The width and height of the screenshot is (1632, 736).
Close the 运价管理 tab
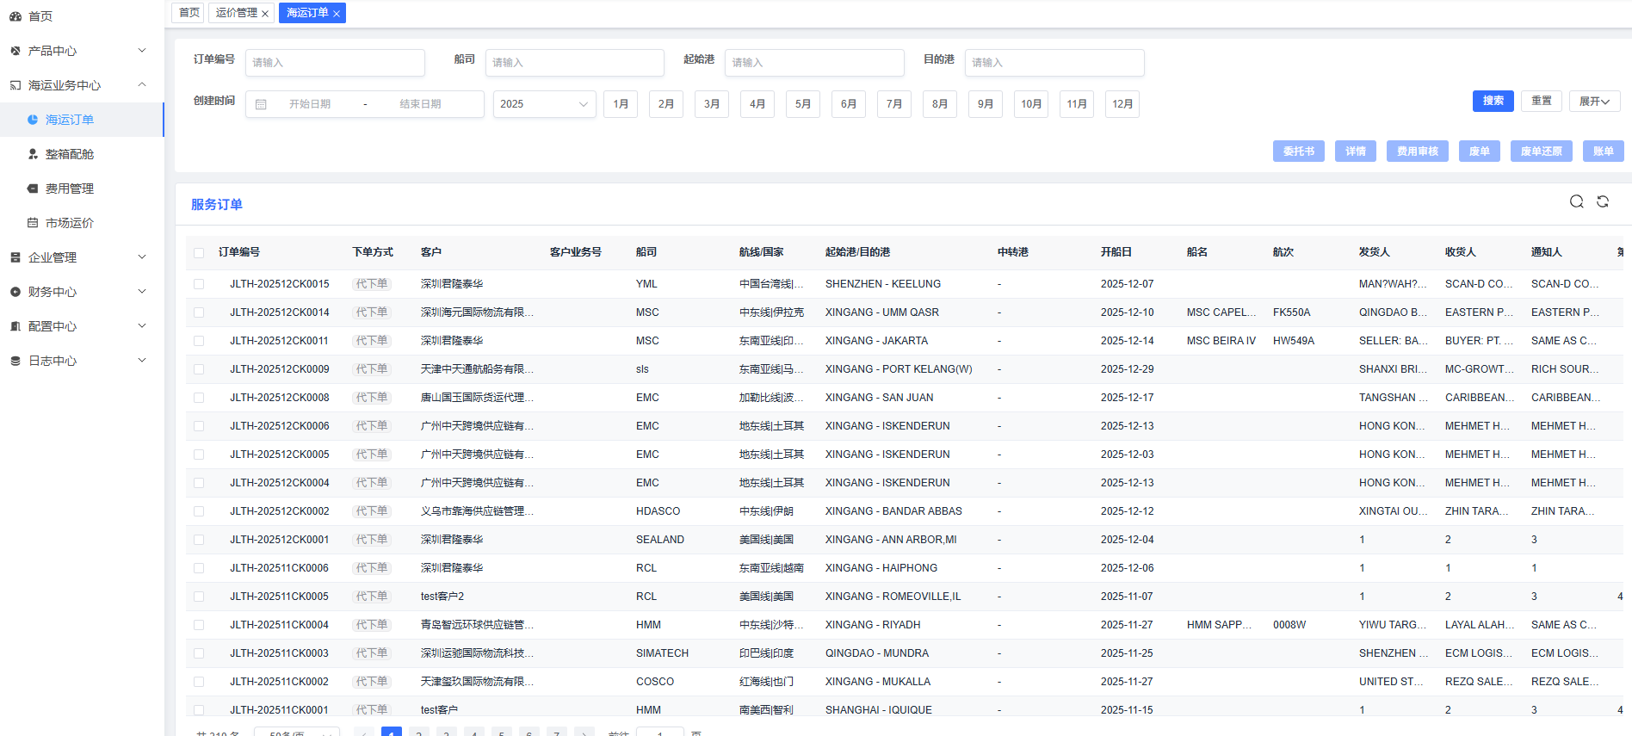pyautogui.click(x=265, y=14)
